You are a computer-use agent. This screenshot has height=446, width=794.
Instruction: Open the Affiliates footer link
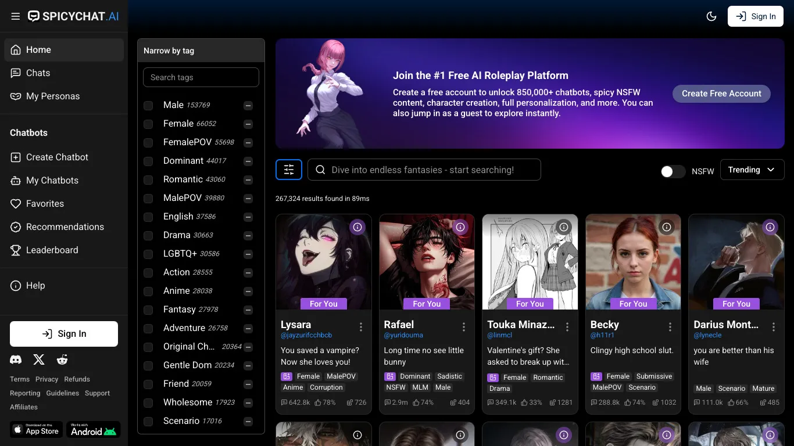24,407
